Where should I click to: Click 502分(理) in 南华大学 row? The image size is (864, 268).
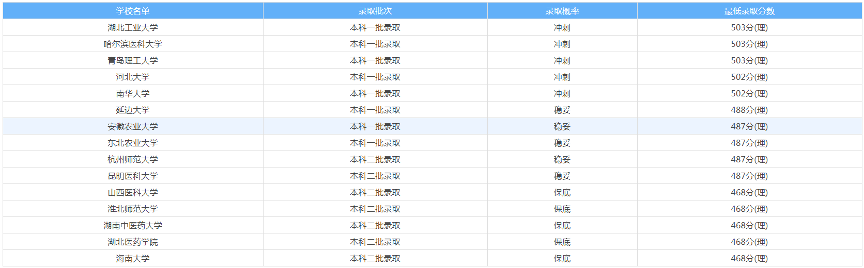coord(749,93)
